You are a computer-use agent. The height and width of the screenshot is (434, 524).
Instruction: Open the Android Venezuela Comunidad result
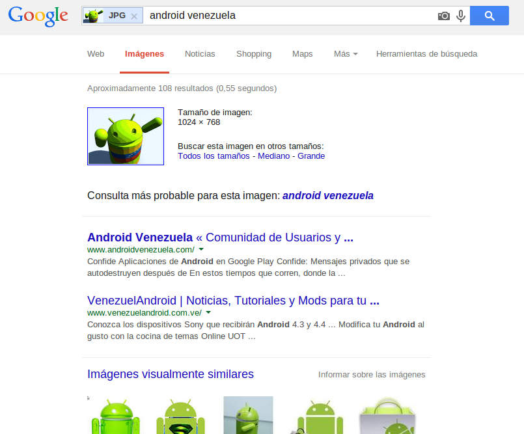[x=220, y=237]
